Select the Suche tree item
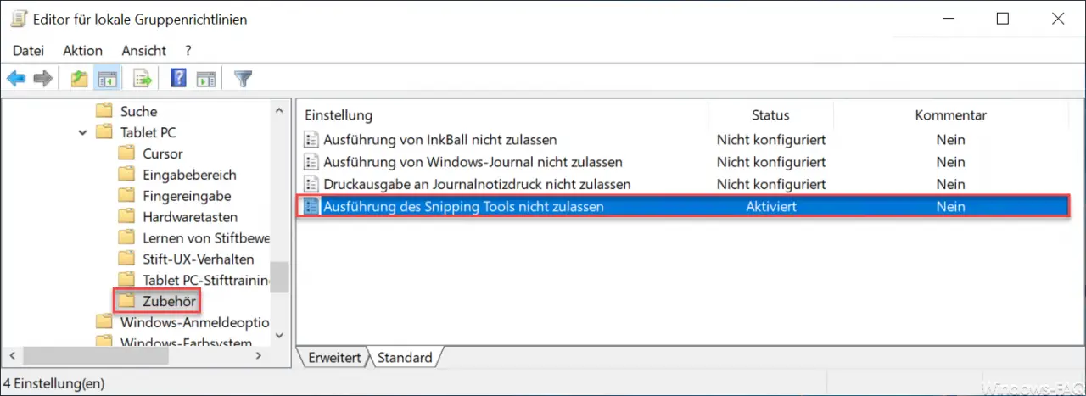 138,111
